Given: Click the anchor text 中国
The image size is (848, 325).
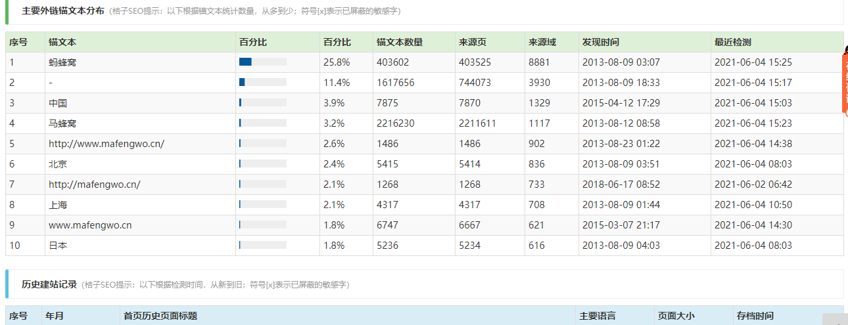Looking at the screenshot, I should coord(58,103).
